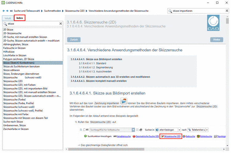Open TOC entry 'Segmentierung'

pyautogui.click(x=96, y=67)
